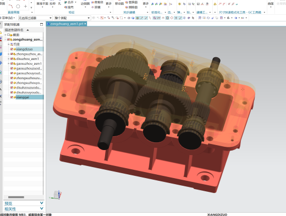Select the gaosuzhouzuod... tree item
Viewport: 286px width, 216px height.
pyautogui.click(x=29, y=68)
